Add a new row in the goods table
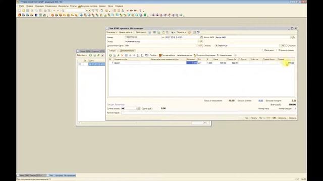Image resolution: width=323 pixels, height=181 pixels. coord(111,55)
